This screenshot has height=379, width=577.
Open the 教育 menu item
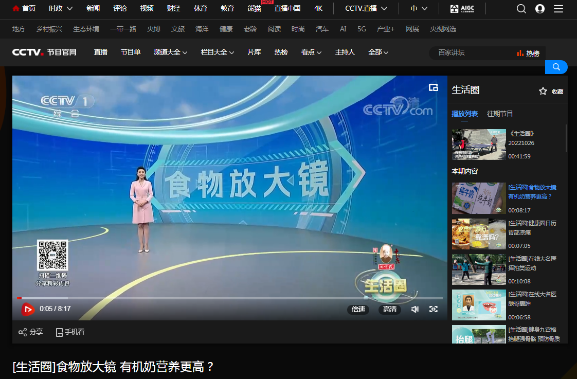pos(227,8)
